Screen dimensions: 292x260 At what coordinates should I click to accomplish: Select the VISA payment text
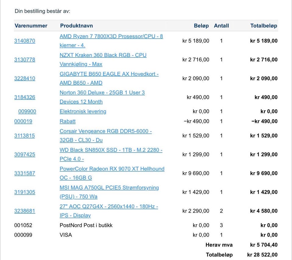click(66, 235)
